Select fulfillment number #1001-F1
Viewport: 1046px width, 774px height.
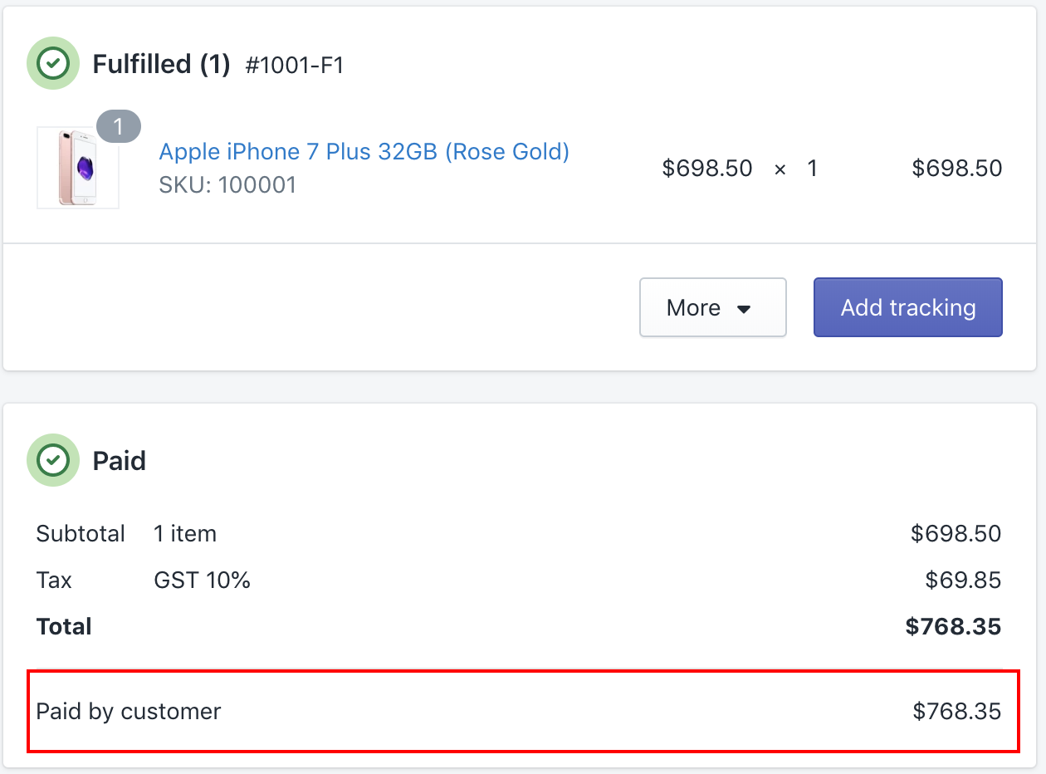coord(295,65)
